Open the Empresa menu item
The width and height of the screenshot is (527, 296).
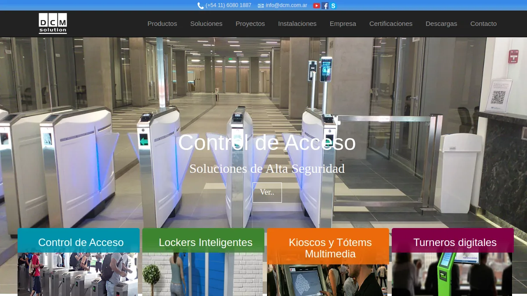[343, 24]
